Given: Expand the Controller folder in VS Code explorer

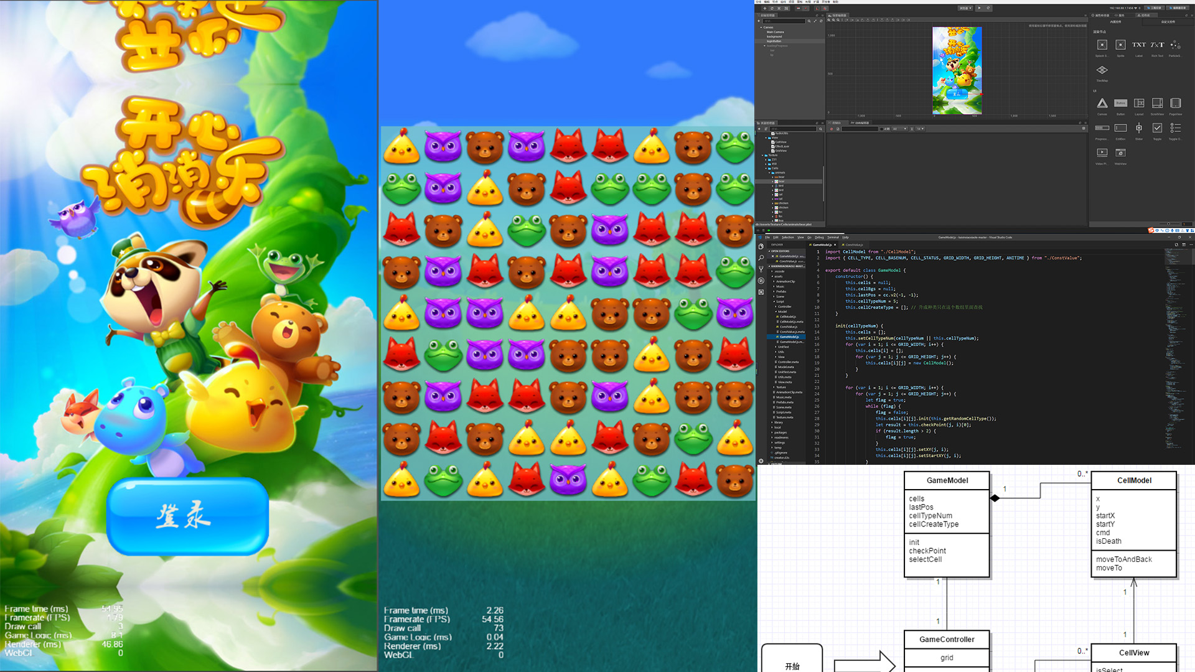Looking at the screenshot, I should pos(784,307).
